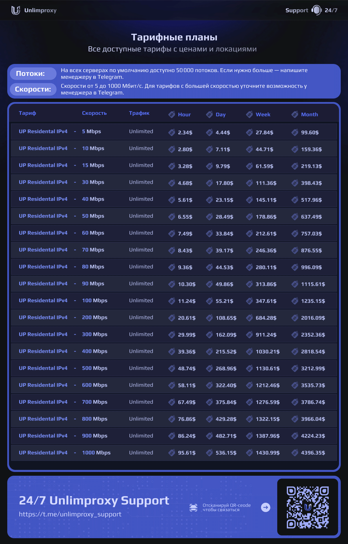Click the 178.86$ week price
The image size is (348, 544).
[x=266, y=217]
